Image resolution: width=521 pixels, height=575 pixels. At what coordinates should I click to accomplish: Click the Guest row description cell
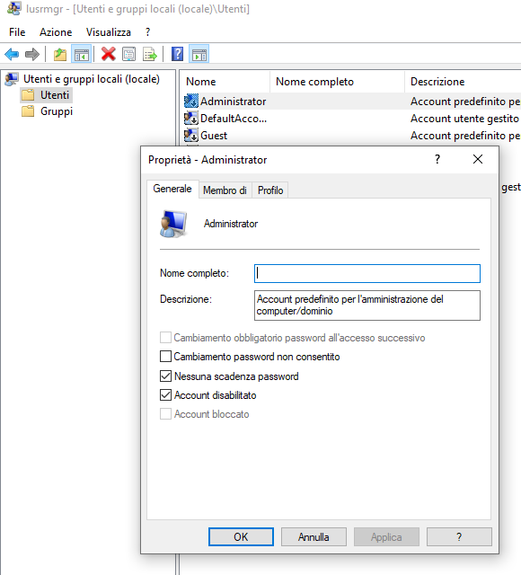[465, 136]
